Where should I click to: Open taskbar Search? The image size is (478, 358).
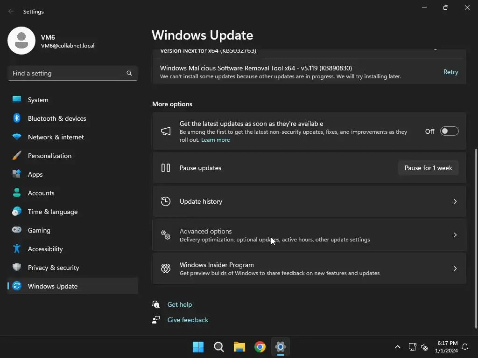point(219,347)
